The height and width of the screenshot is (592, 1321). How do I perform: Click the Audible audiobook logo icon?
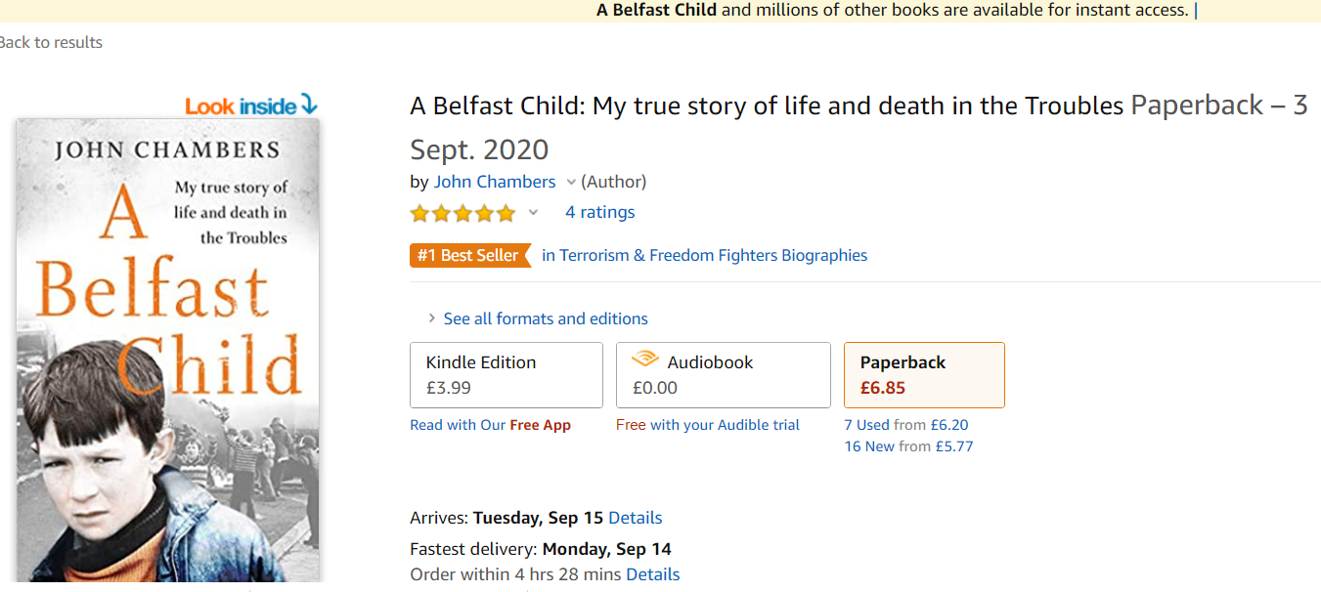tap(645, 360)
